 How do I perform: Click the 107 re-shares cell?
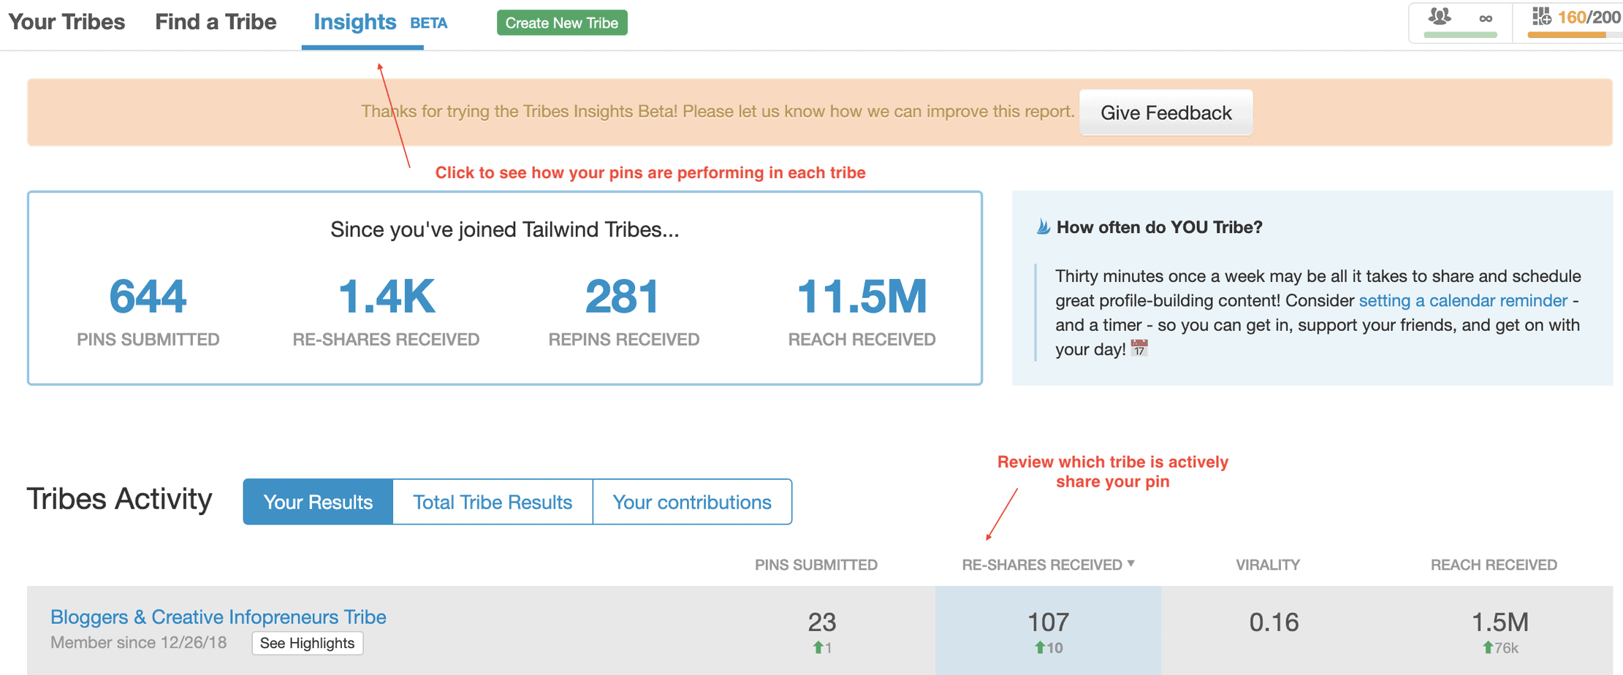(1048, 630)
